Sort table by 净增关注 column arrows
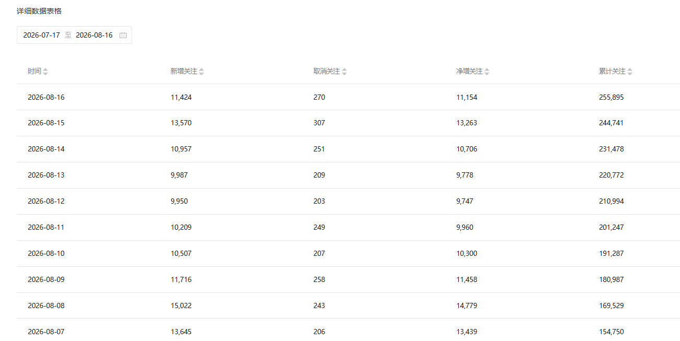Screen dimensions: 680x341 [x=487, y=72]
